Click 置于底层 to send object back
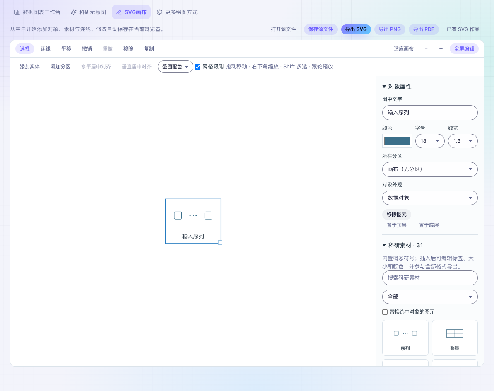The height and width of the screenshot is (391, 494). (x=429, y=225)
